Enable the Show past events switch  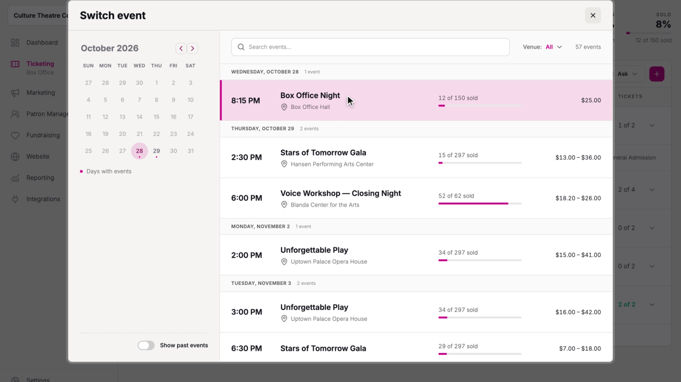click(x=146, y=345)
